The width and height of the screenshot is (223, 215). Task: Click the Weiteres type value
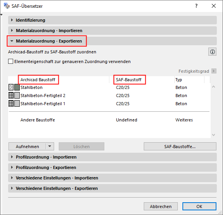tap(184, 120)
